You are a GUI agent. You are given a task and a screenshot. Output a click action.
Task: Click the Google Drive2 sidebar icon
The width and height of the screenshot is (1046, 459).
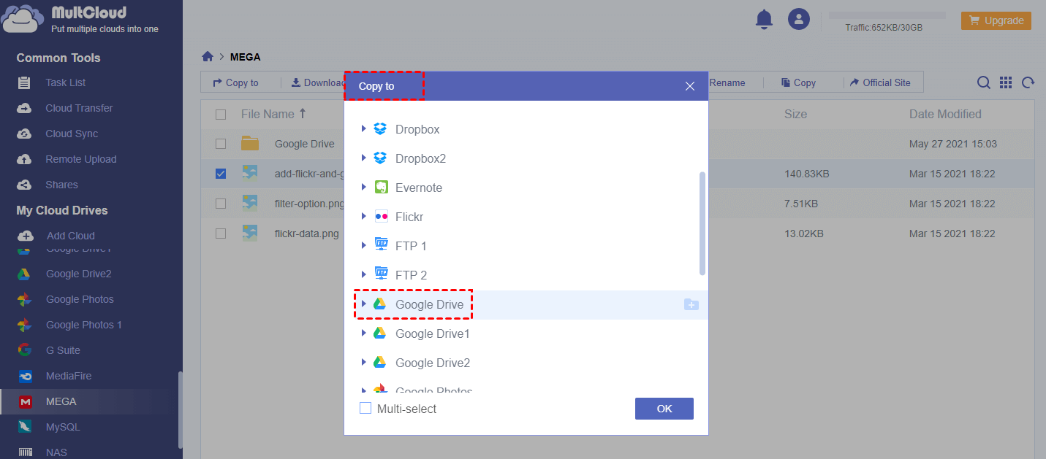(24, 274)
